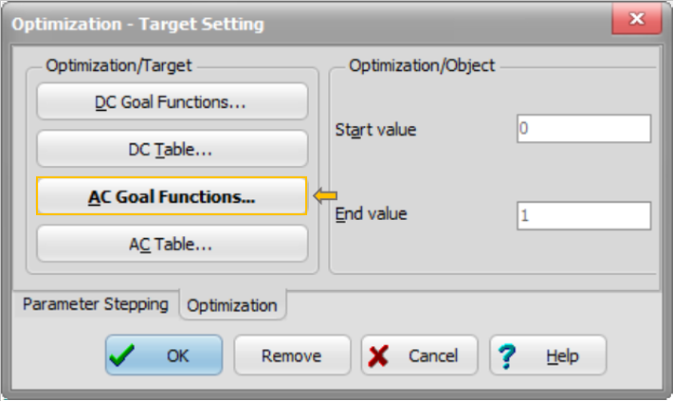This screenshot has width=673, height=401.
Task: Click the Start value label
Action: 375,129
